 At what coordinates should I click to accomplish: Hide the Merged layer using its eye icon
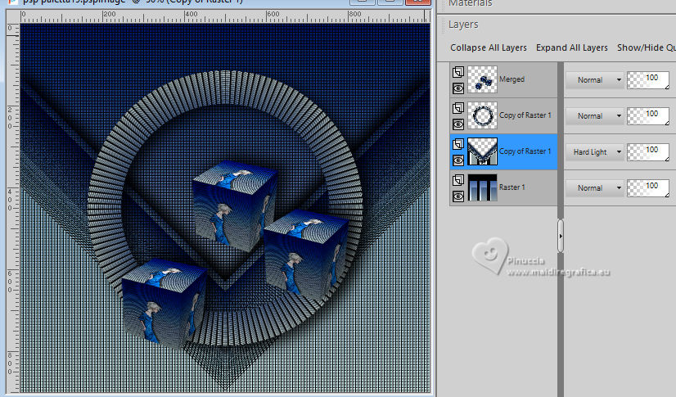[x=457, y=88]
